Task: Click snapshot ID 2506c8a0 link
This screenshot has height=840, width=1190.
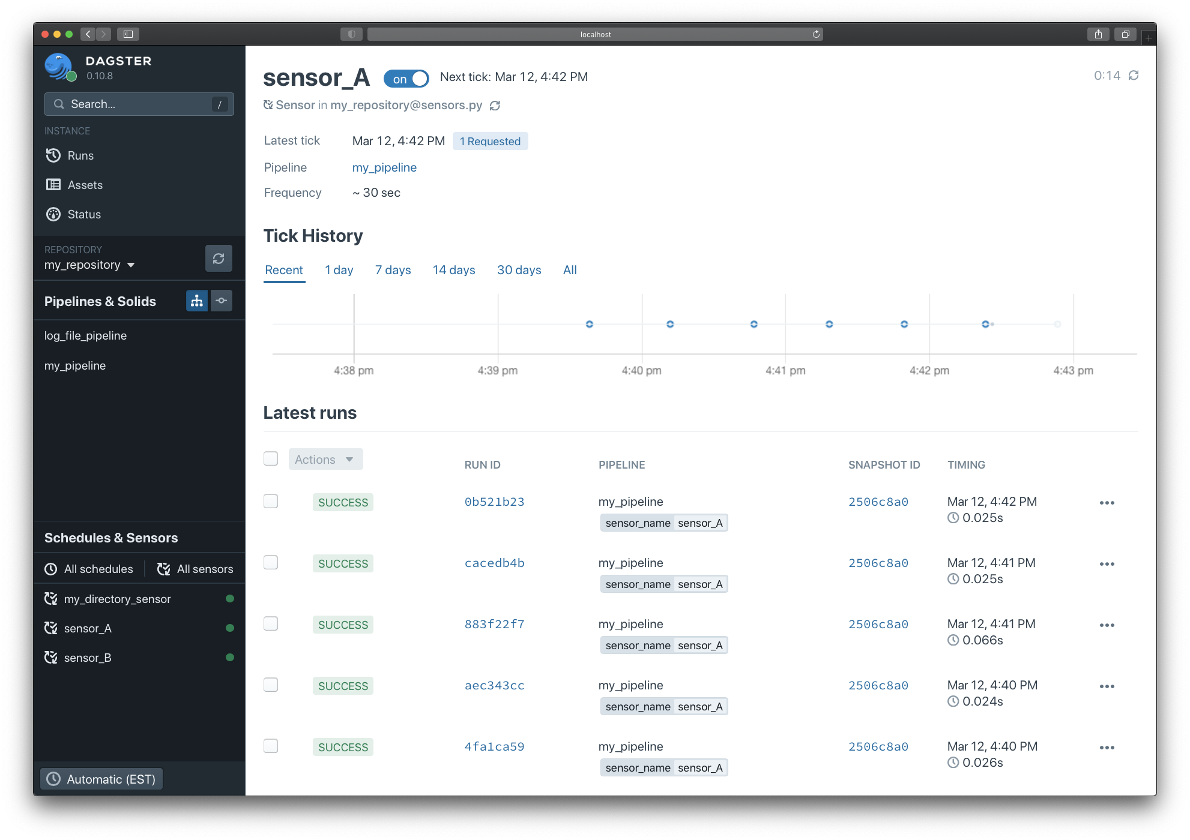Action: 878,501
